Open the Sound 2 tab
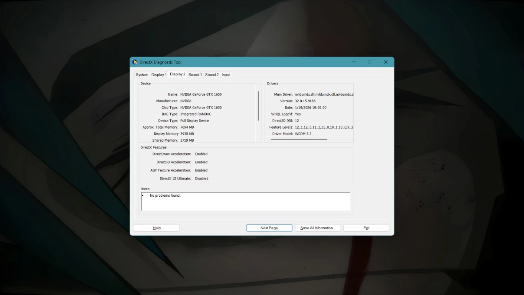 click(x=212, y=75)
